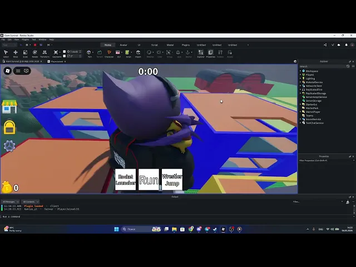Screen dimensions: 356x267
Task: Toggle the rotate snap degrees checkbox
Action: (x=65, y=56)
